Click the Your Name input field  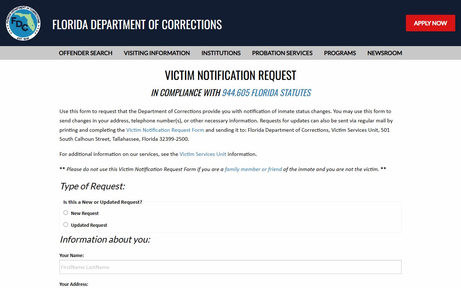(x=230, y=267)
